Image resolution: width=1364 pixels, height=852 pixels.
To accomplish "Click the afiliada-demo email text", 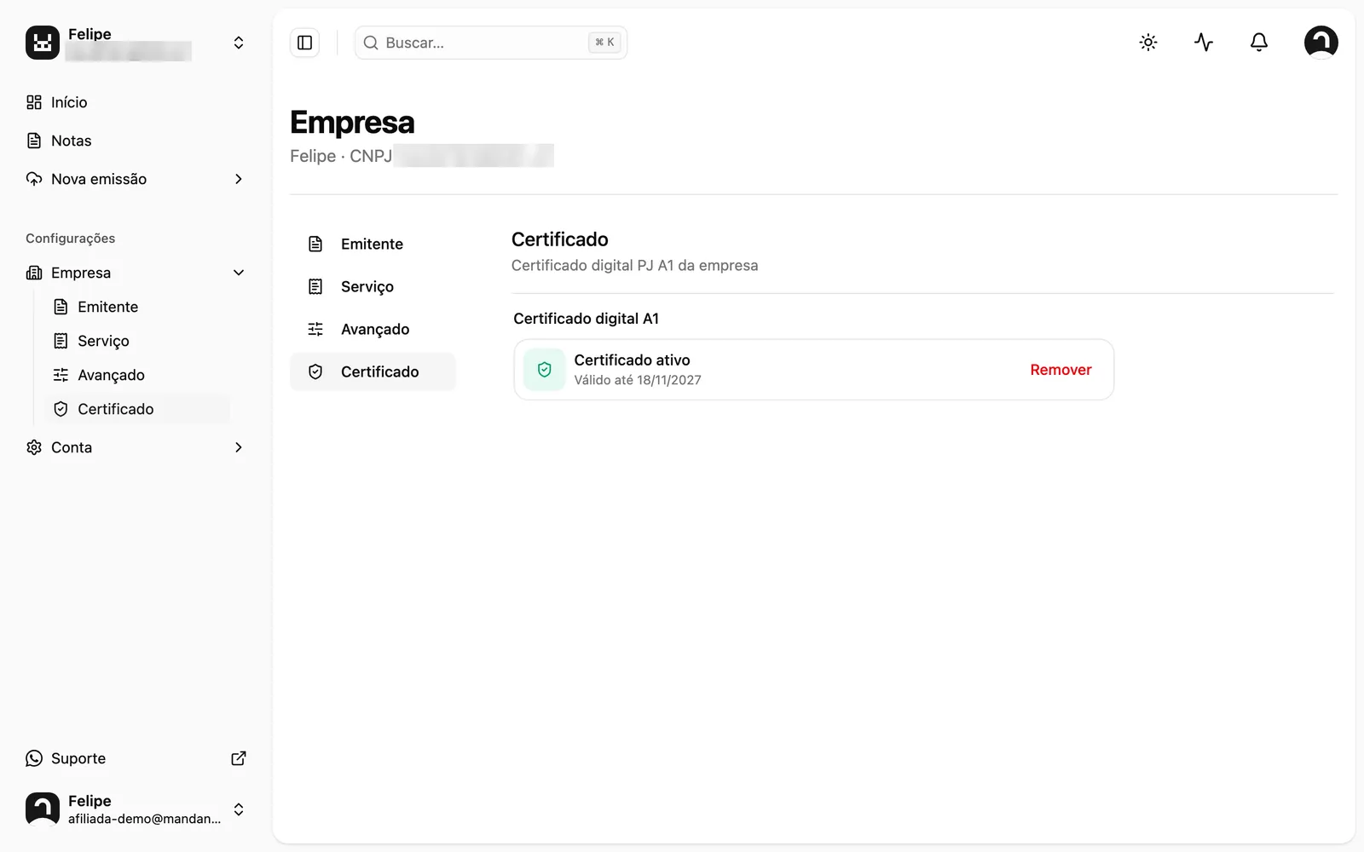I will (144, 819).
